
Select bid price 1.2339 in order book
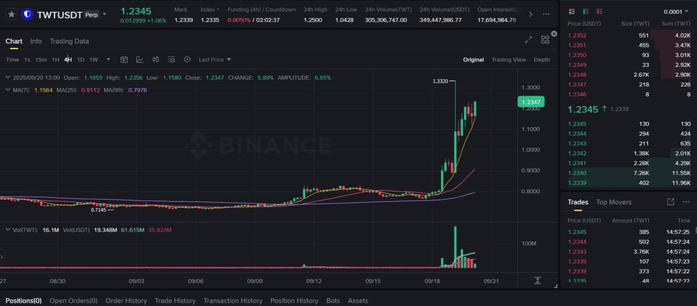pos(577,183)
